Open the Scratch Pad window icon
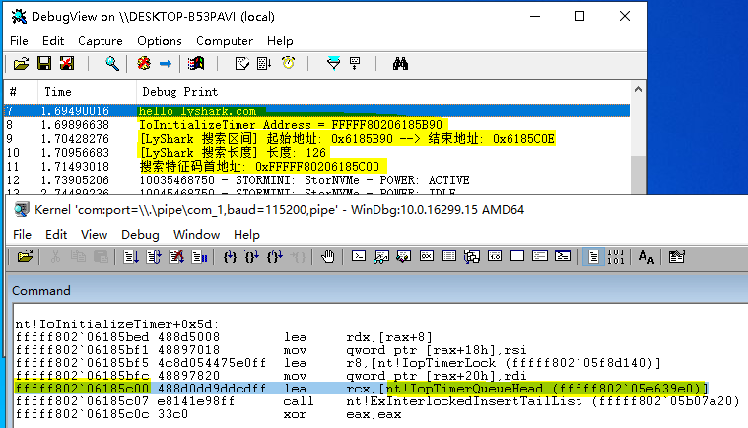Screen dimensions: 748x428 517,256
